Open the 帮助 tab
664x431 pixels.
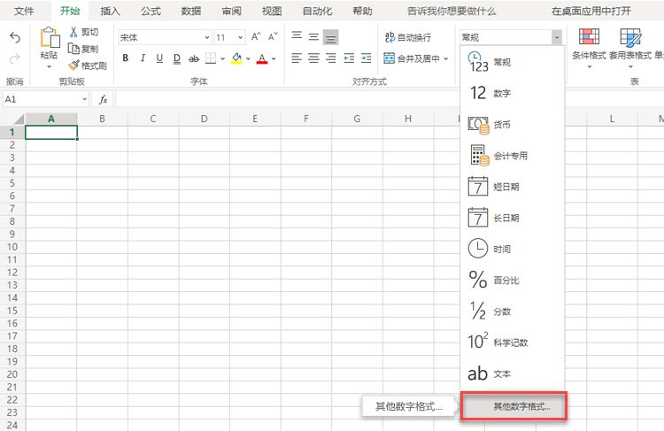(x=362, y=11)
